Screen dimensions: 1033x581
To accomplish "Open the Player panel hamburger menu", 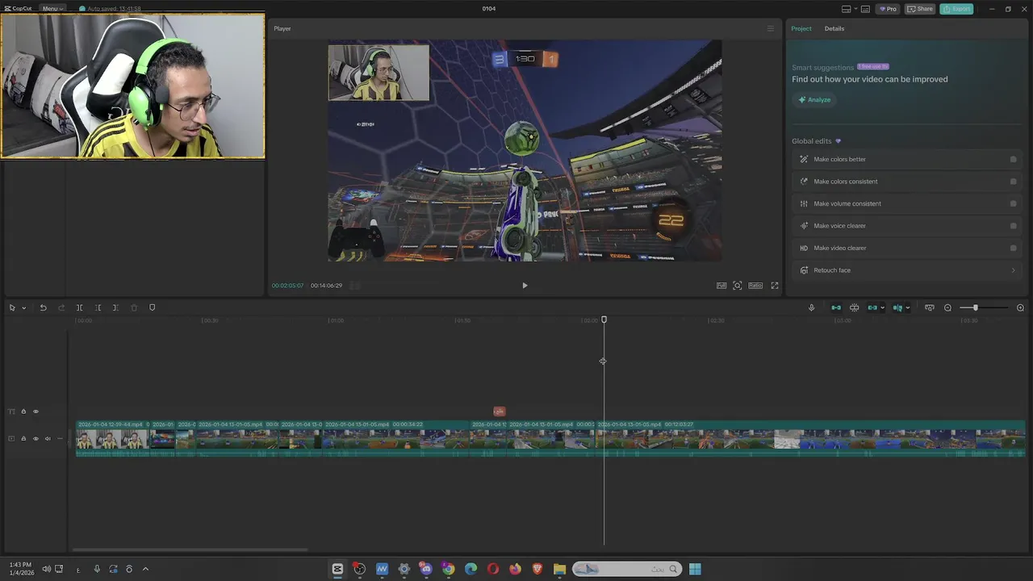I will pyautogui.click(x=770, y=28).
